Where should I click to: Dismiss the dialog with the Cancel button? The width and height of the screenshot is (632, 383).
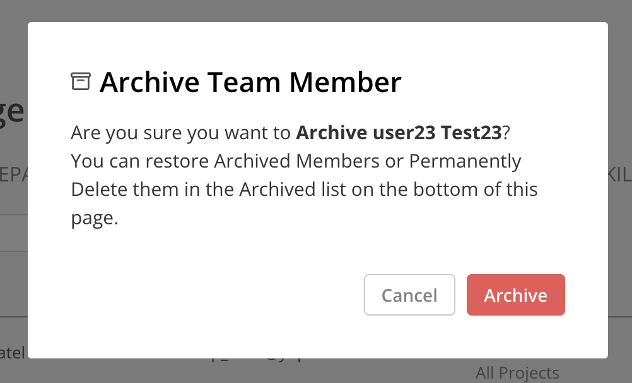(x=409, y=295)
